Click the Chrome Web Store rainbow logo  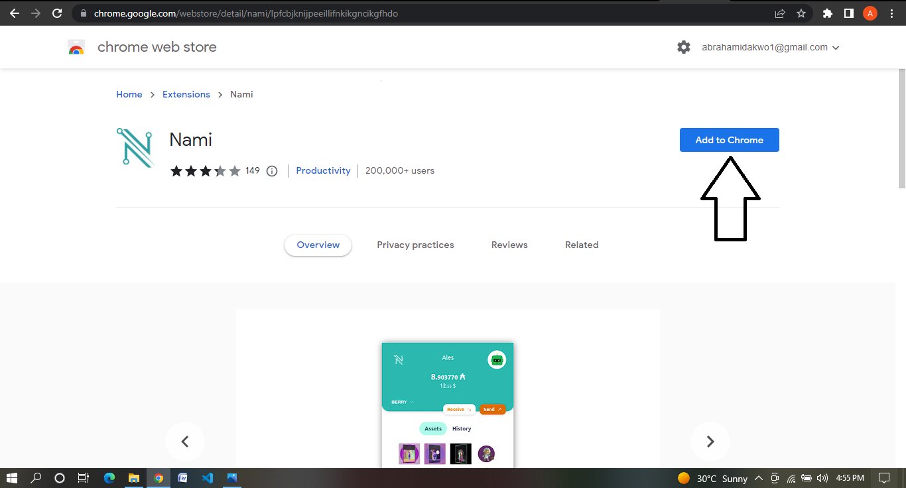coord(76,47)
